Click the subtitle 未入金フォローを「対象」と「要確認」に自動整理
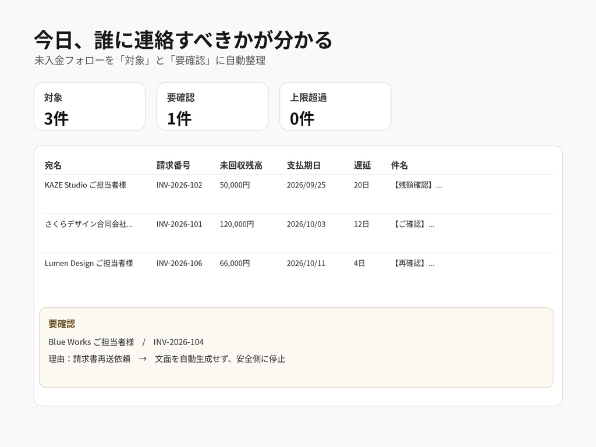 (x=150, y=61)
